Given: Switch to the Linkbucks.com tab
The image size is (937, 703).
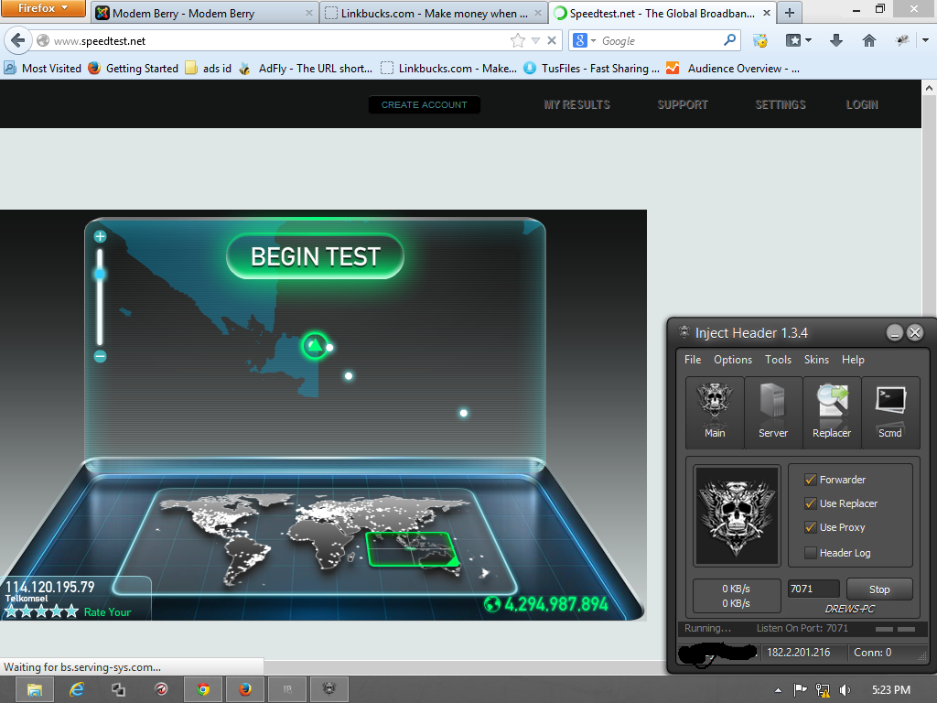Looking at the screenshot, I should click(433, 13).
